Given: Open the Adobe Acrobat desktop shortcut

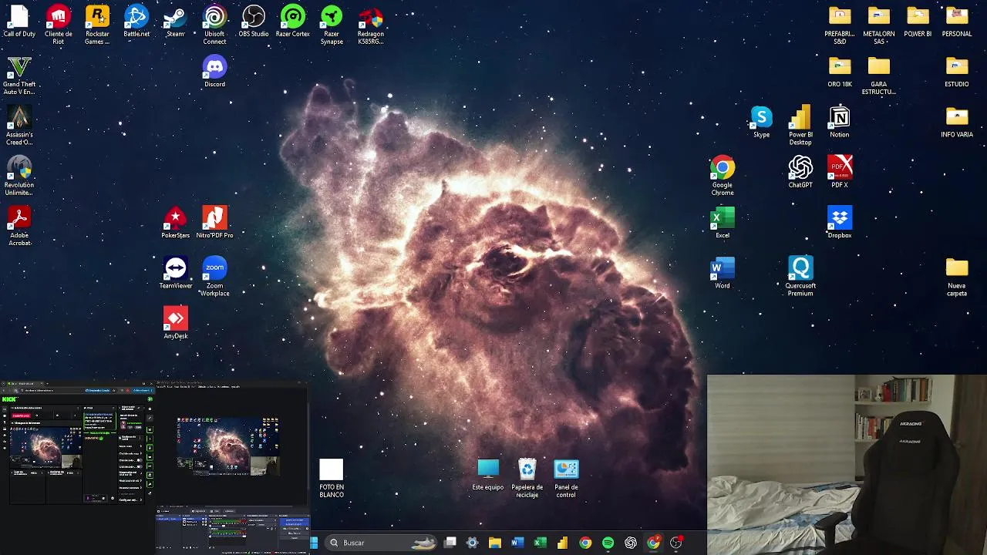Looking at the screenshot, I should [x=19, y=226].
